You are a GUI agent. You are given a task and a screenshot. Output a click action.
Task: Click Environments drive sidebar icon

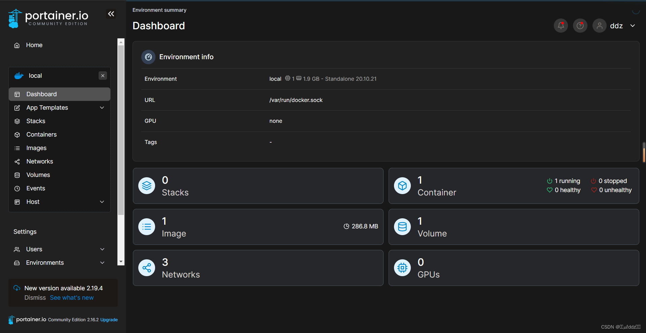(17, 263)
